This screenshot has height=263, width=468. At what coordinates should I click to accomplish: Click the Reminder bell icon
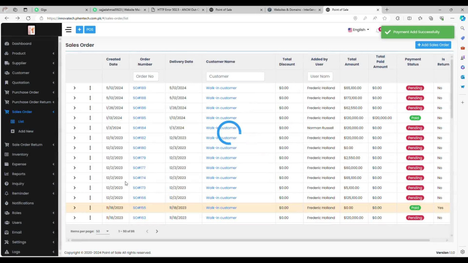coord(7,193)
